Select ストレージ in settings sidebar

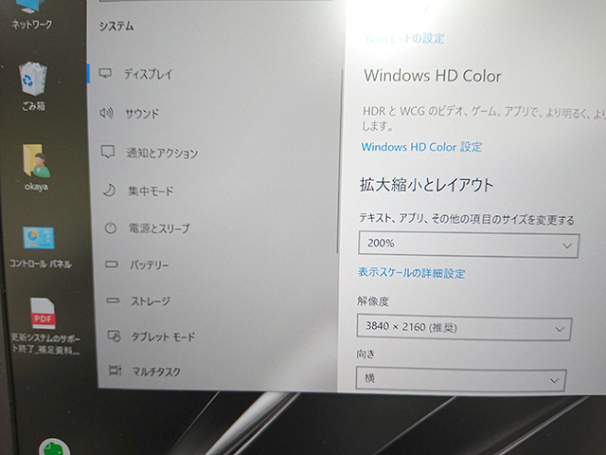coord(150,301)
